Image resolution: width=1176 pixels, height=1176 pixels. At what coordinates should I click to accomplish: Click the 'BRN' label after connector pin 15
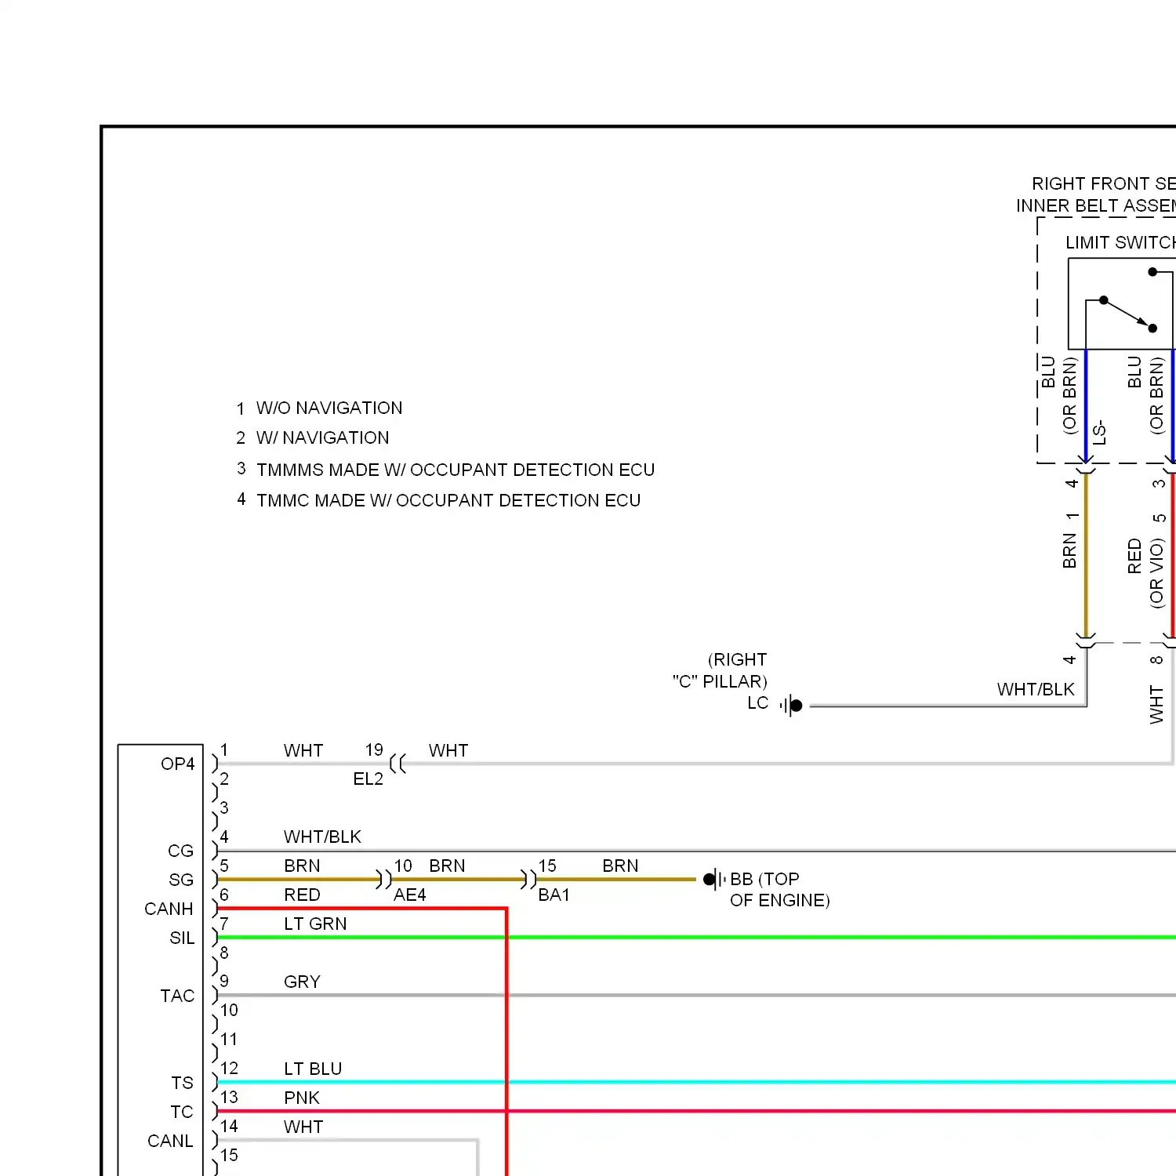[x=620, y=866]
